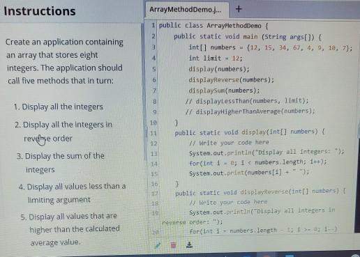360x257 pixels.
Task: Click line number 10 in the gutter
Action: click(x=153, y=123)
